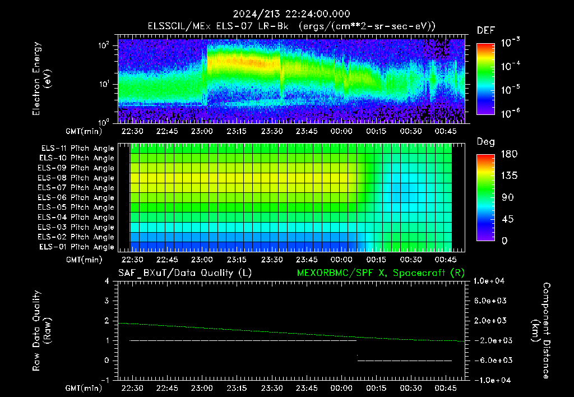The width and height of the screenshot is (574, 397).
Task: Click the spectrogram panel's GMT(min) axis label
Action: pyautogui.click(x=84, y=131)
